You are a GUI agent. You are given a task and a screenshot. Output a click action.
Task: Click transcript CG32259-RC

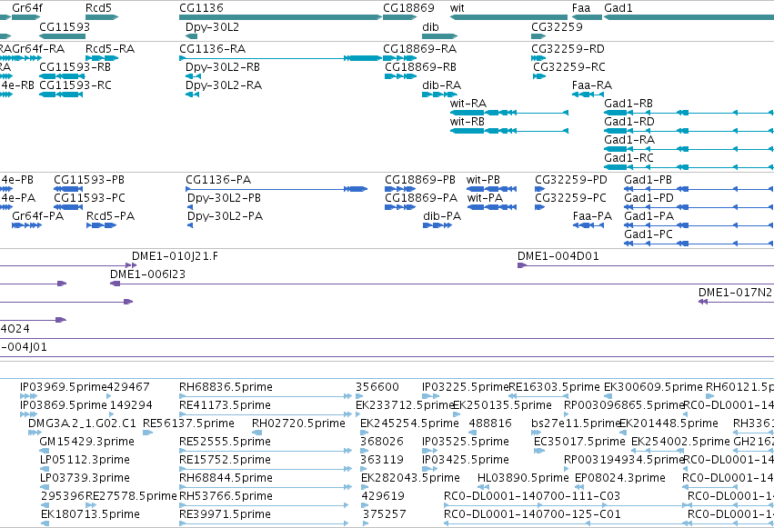[569, 67]
